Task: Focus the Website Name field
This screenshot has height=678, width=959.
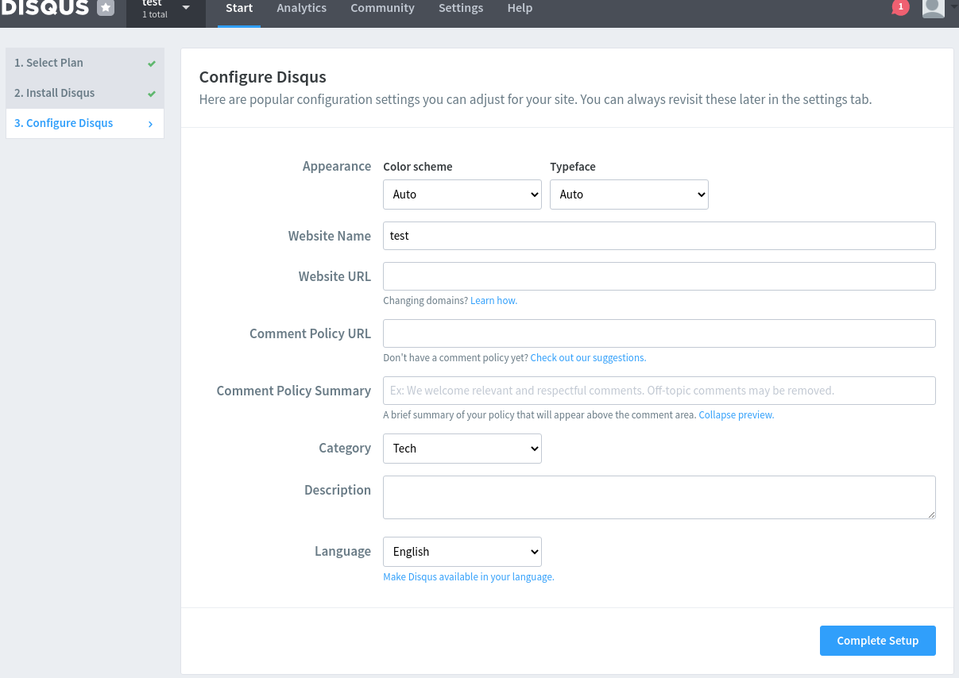Action: 659,236
